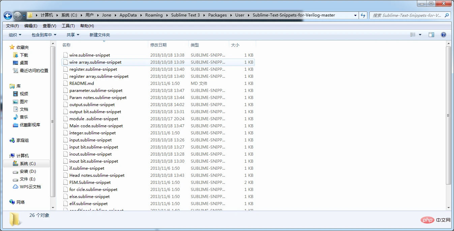This screenshot has width=454, height=231.
Task: Open the view options dropdown arrow
Action: point(420,35)
